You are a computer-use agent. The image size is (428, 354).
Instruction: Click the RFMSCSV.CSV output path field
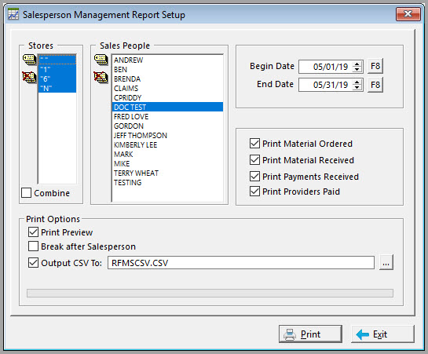coord(241,263)
